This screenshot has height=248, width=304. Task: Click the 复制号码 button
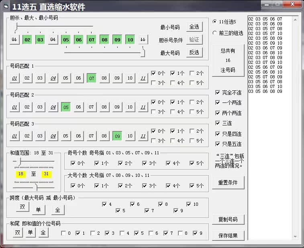228,219
